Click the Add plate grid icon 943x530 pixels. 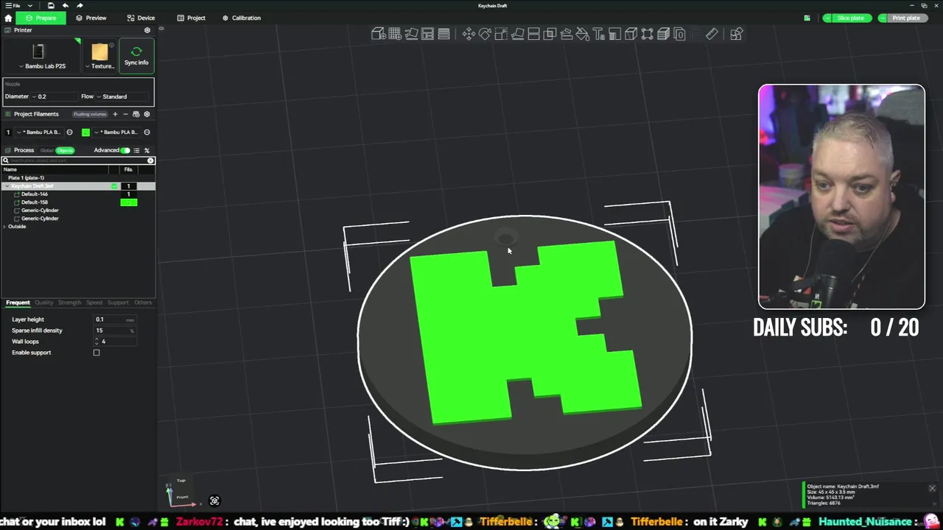click(x=395, y=34)
